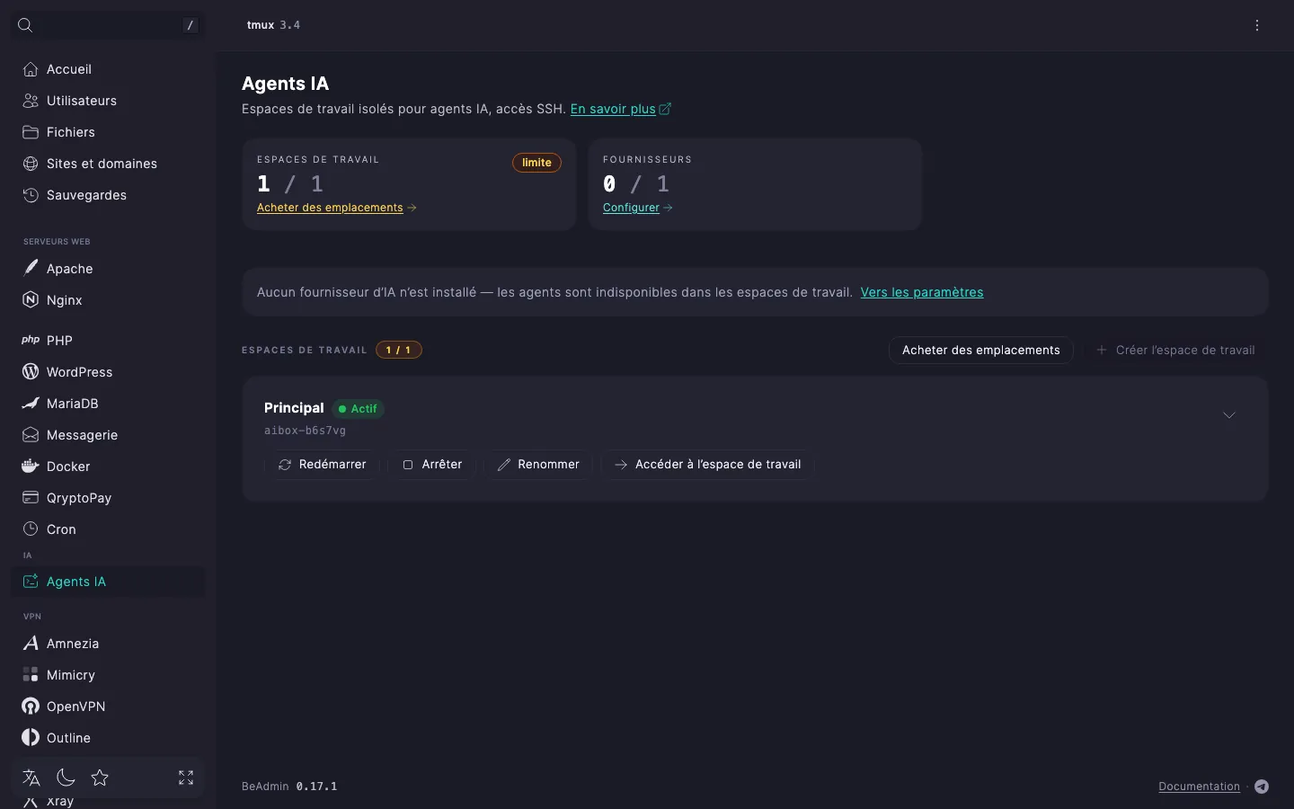Viewport: 1294px width, 809px height.
Task: Click the Mimicry grid icon
Action: [31, 675]
